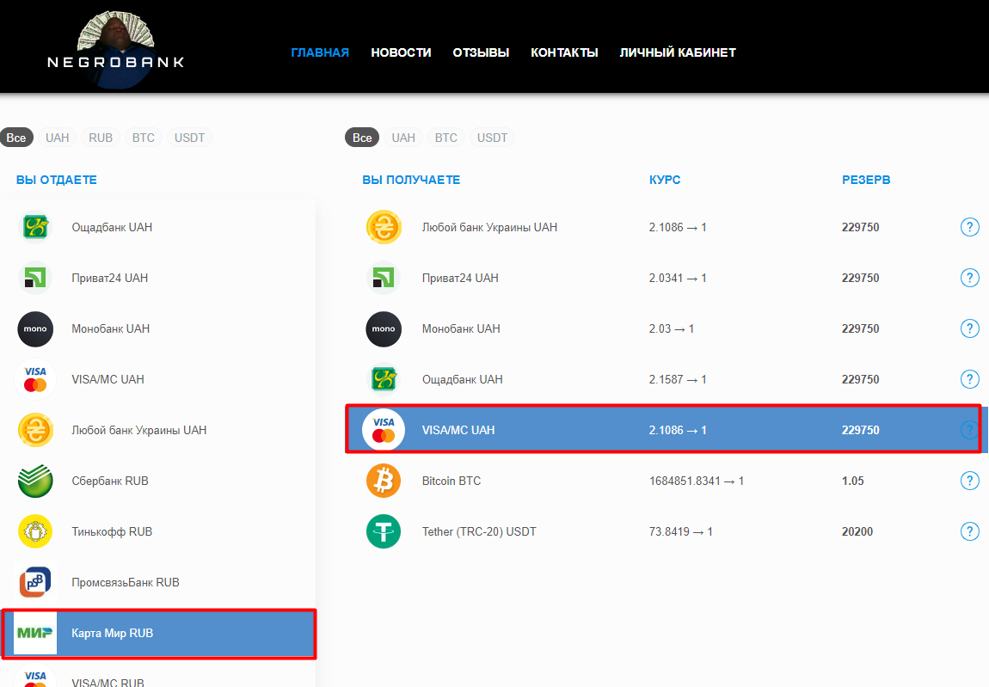Select Приват24 icon in receive list
The image size is (989, 687).
point(384,278)
